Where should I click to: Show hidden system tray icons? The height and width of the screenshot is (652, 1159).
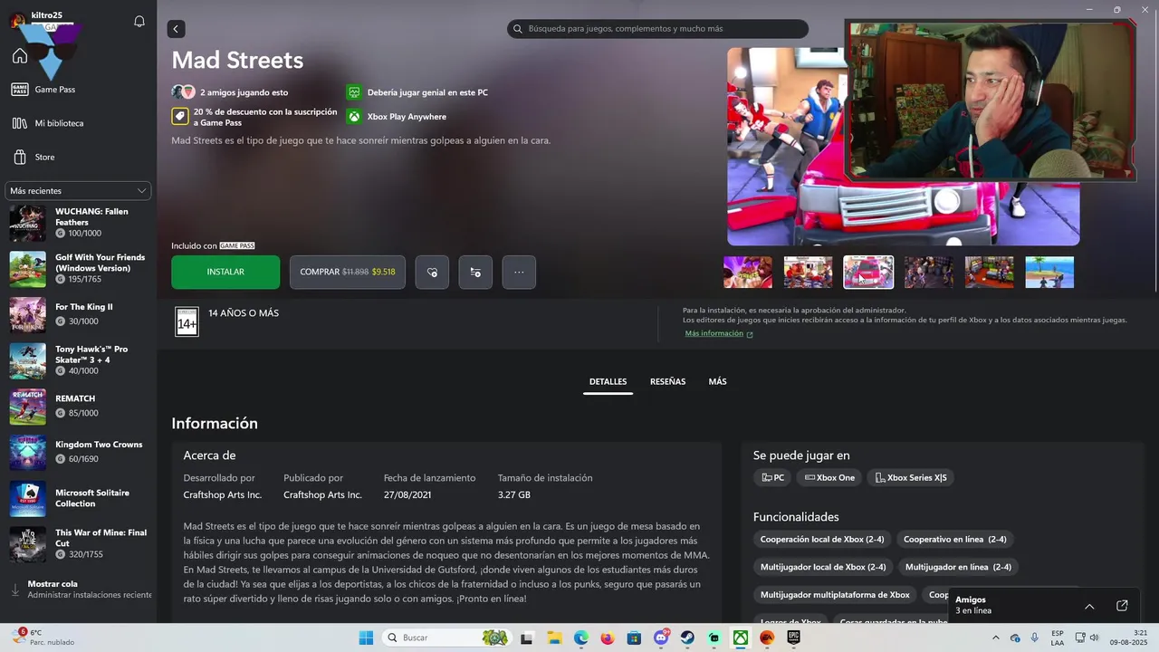[x=996, y=638]
